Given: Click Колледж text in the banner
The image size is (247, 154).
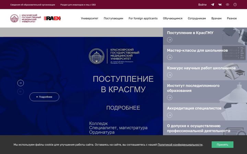Looking at the screenshot, I should pos(98,123).
